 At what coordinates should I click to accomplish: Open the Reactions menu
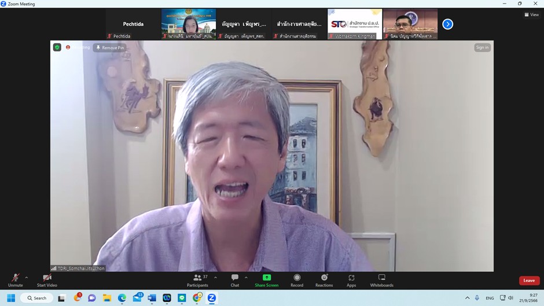point(324,280)
